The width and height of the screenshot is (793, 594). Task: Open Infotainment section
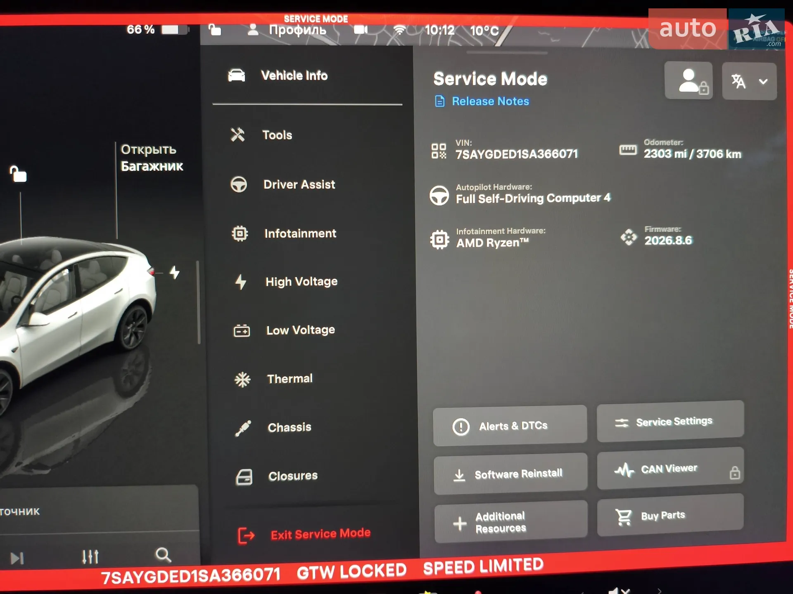(300, 233)
